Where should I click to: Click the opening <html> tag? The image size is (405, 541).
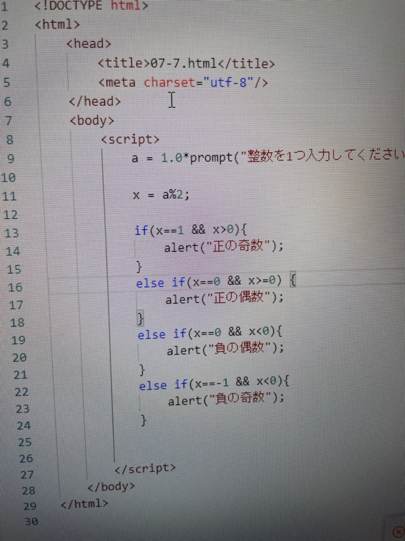(x=57, y=24)
